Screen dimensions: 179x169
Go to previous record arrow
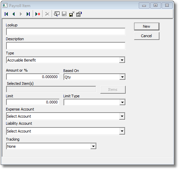point(14,14)
